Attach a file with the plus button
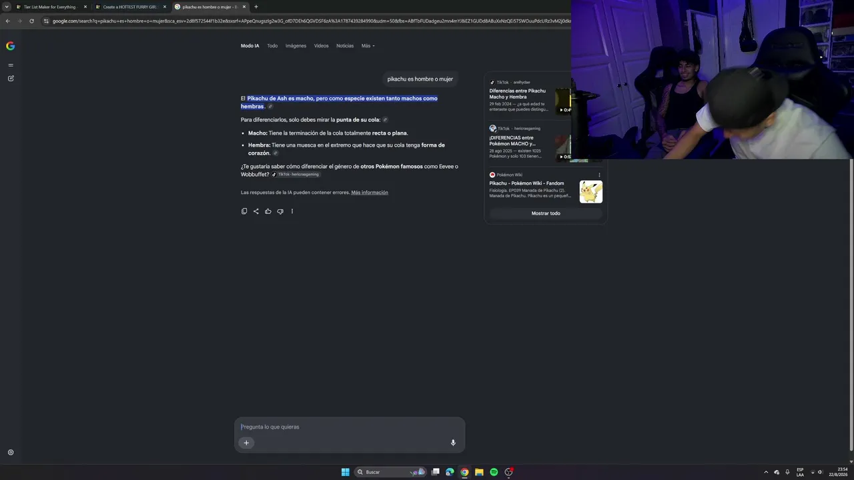The height and width of the screenshot is (480, 854). pyautogui.click(x=246, y=443)
